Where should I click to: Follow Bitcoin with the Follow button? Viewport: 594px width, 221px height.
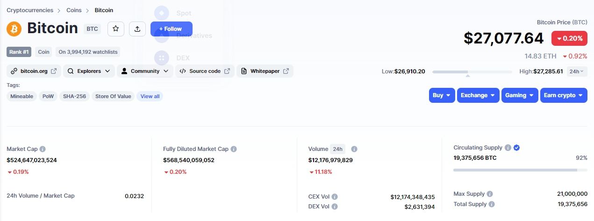pyautogui.click(x=171, y=29)
